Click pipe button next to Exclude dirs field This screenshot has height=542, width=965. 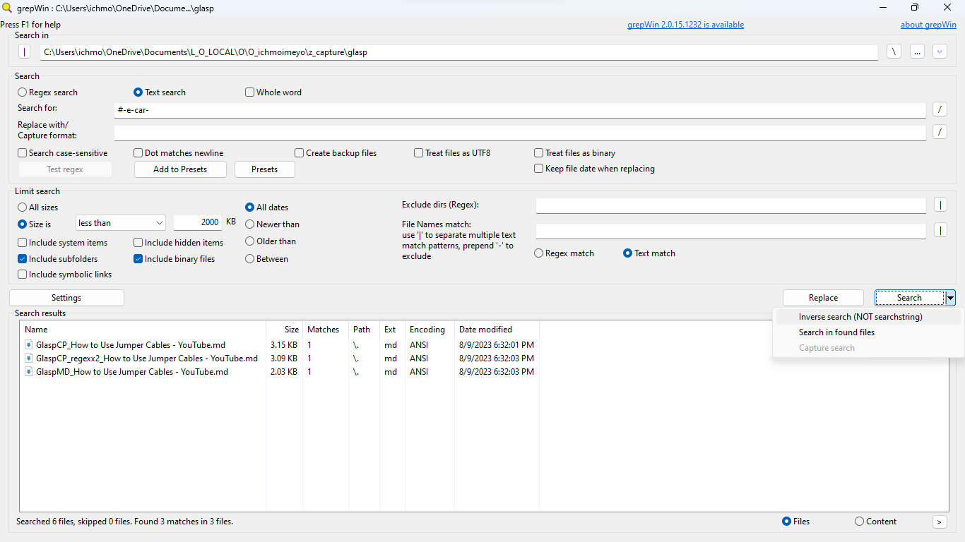click(x=940, y=205)
